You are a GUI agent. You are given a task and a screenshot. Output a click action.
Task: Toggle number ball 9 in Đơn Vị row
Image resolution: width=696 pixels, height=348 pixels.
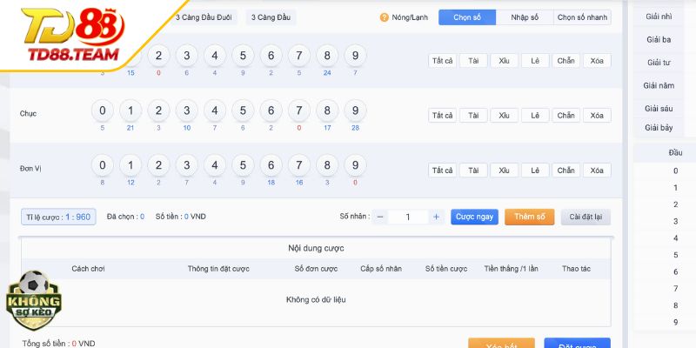coord(355,165)
